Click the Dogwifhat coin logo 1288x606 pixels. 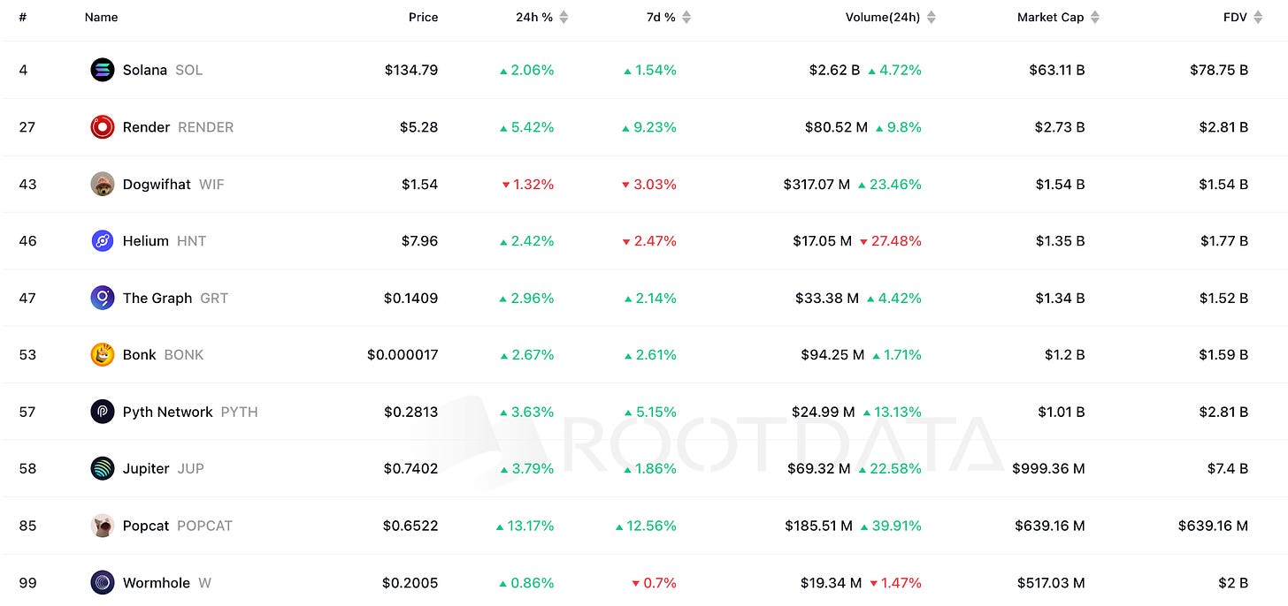pos(103,184)
